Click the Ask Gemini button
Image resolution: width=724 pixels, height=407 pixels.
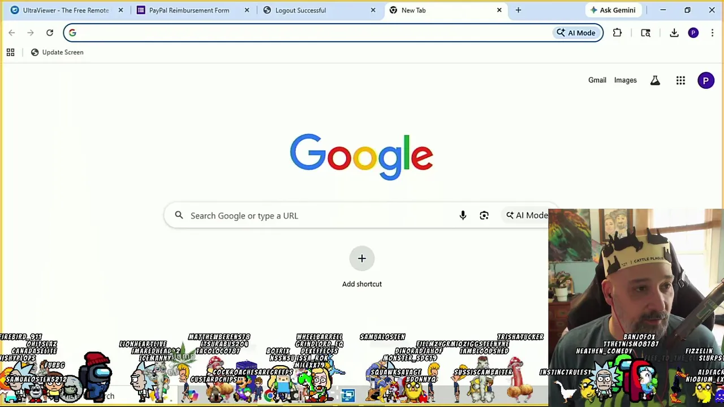click(613, 10)
